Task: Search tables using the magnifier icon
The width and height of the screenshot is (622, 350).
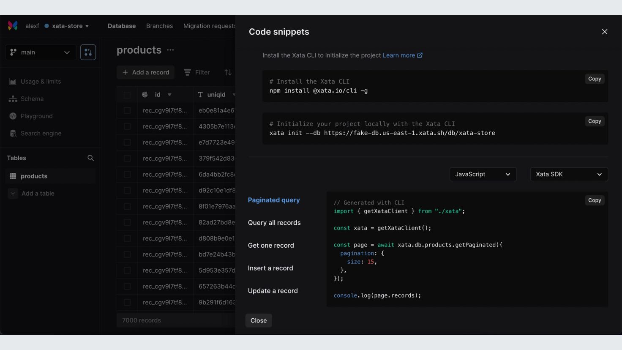Action: tap(90, 158)
